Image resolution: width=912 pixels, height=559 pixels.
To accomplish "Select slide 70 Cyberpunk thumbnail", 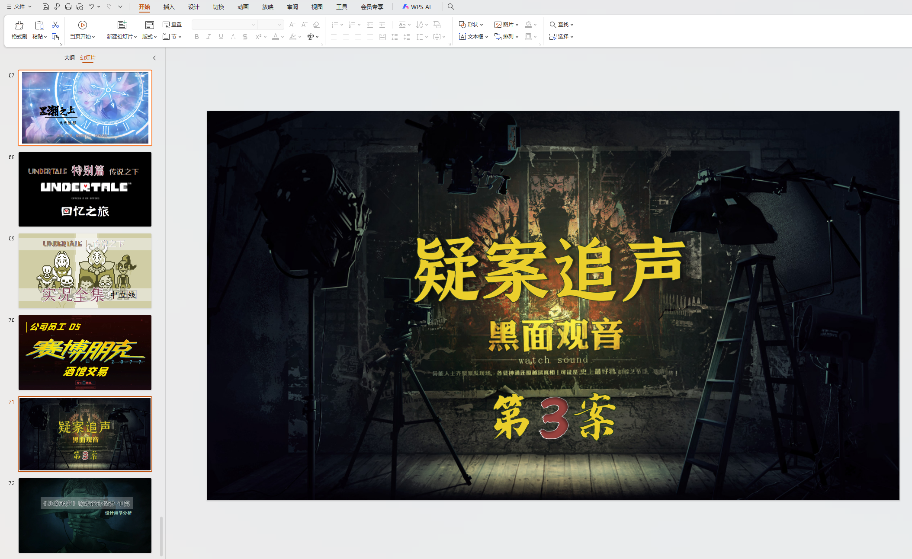I will (x=85, y=352).
